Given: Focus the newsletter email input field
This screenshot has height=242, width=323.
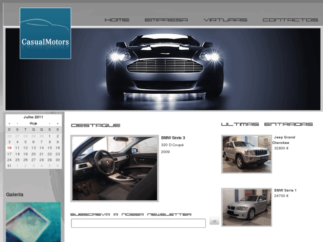Looking at the screenshot, I should (139, 223).
